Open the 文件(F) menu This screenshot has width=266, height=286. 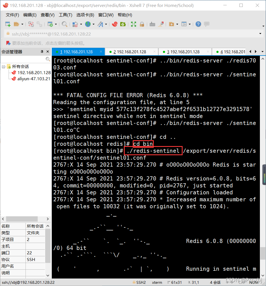[x=12, y=15]
